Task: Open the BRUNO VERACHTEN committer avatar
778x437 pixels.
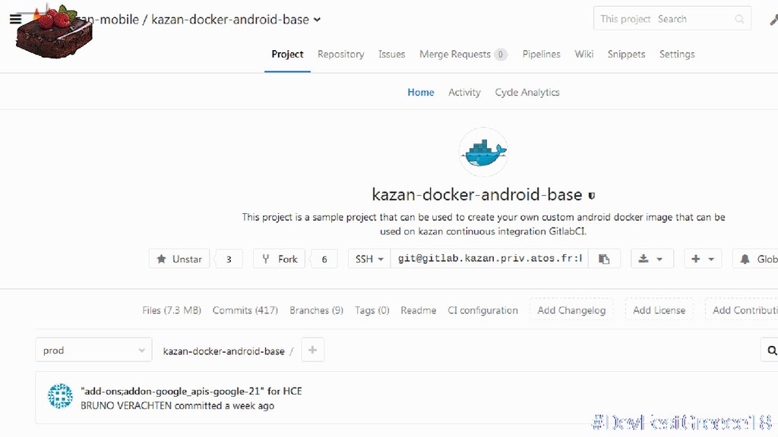Action: click(x=60, y=396)
